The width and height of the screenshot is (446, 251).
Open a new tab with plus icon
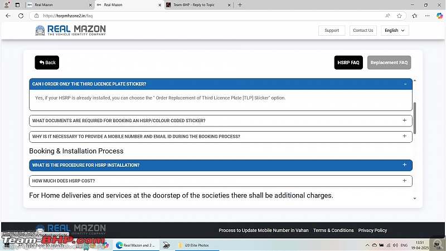(240, 5)
